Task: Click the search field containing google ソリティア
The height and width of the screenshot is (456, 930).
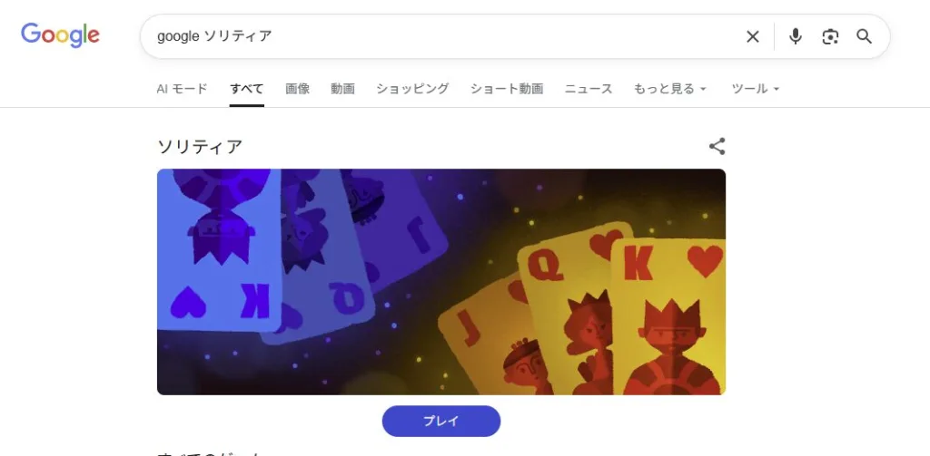Action: point(439,37)
